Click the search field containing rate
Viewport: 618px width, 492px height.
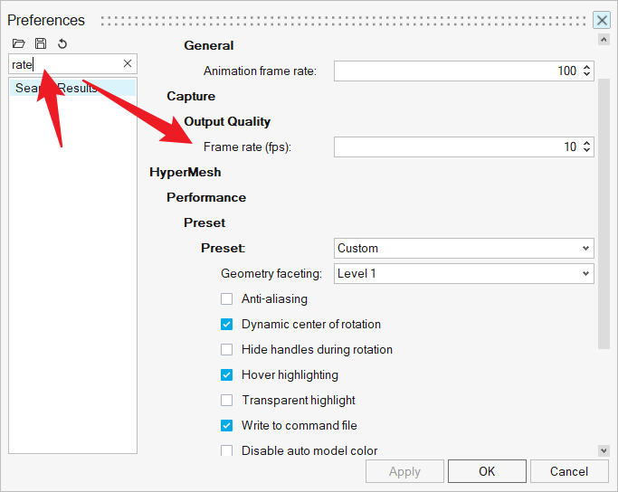68,64
